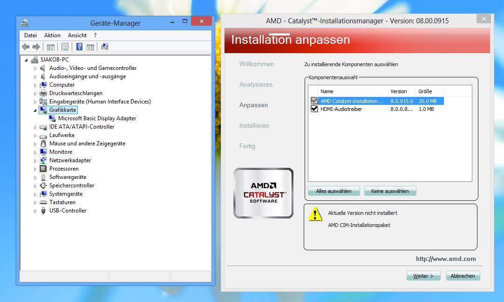Open the ? help menu
Image resolution: width=504 pixels, height=302 pixels.
95,35
